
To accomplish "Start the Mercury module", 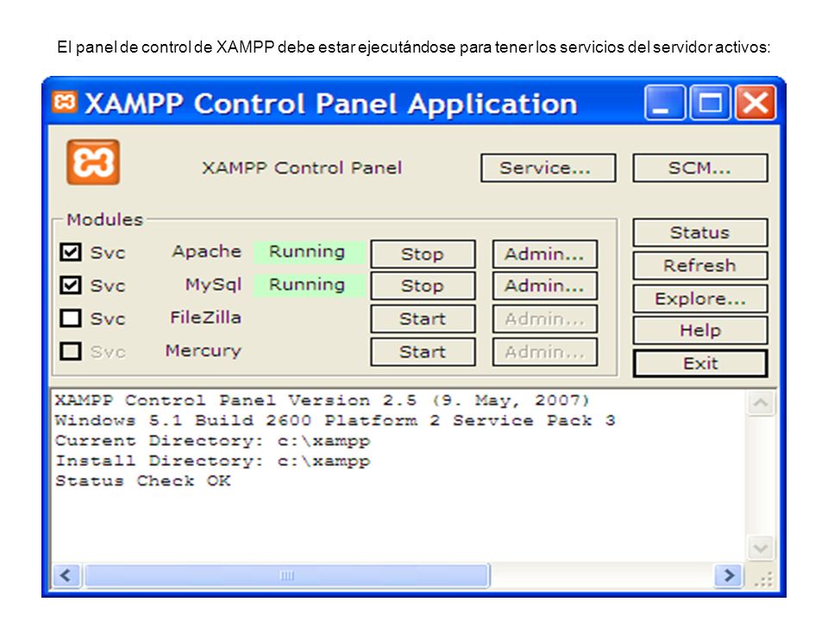I will [423, 352].
